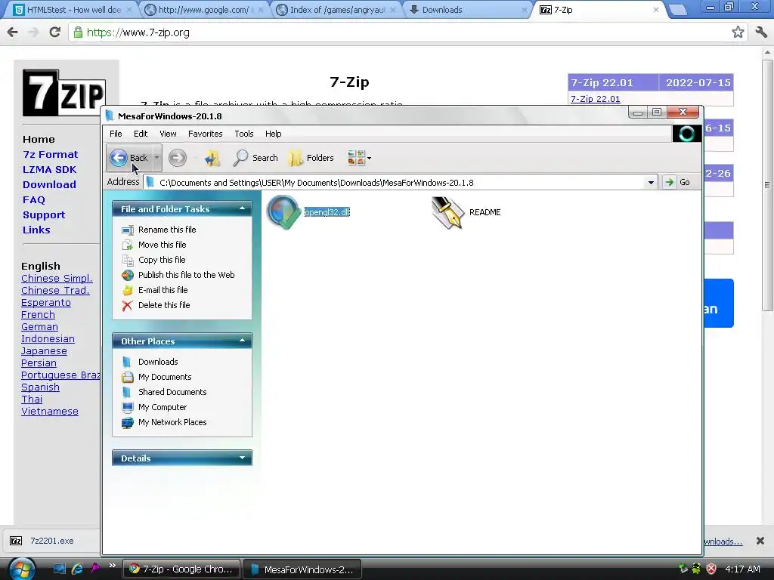Click the 7-Zip logo on webpage
The image size is (774, 580).
pos(63,93)
